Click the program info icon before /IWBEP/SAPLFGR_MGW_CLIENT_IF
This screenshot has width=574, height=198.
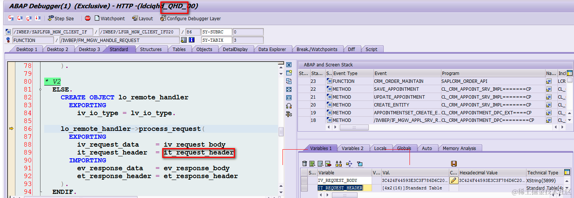point(8,32)
